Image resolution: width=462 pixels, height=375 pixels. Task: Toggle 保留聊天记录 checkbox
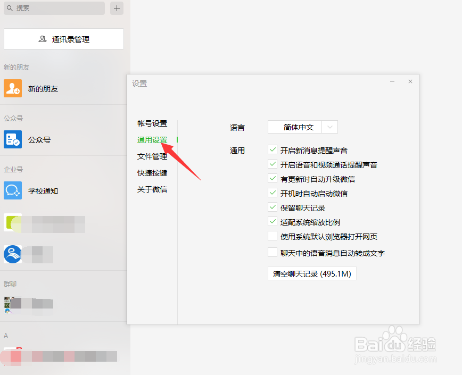273,207
